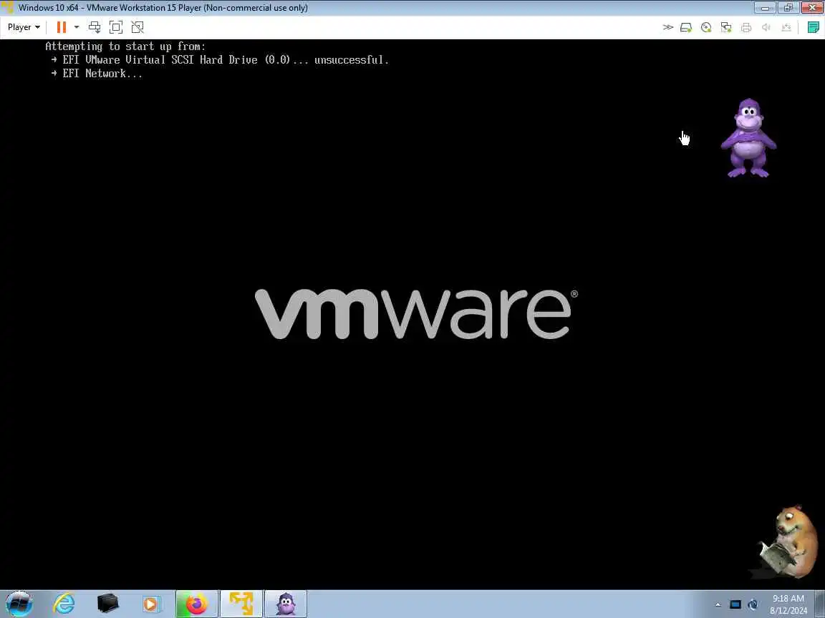This screenshot has height=618, width=825.
Task: Click the purple BonziBuddy gorilla character
Action: 748,138
